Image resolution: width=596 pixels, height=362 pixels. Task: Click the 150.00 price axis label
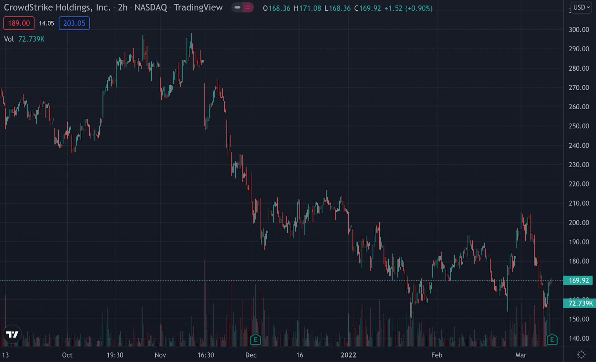(579, 319)
